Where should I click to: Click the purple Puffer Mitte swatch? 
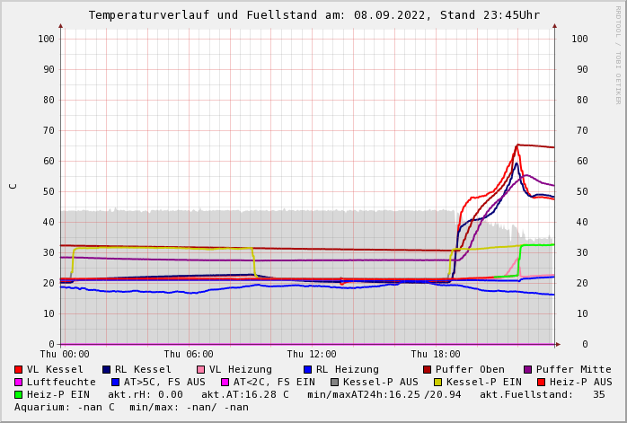(527, 369)
